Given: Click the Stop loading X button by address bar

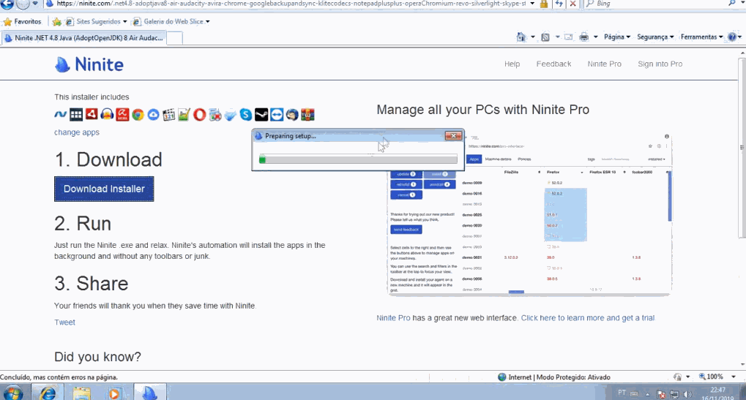Looking at the screenshot, I should click(x=572, y=4).
